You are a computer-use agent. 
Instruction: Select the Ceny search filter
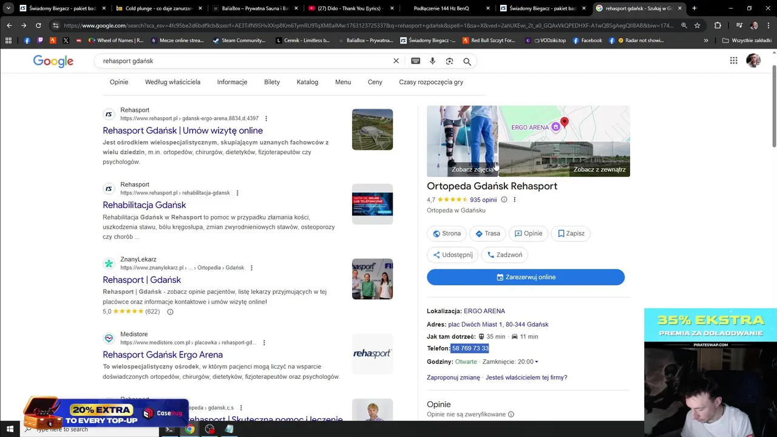(x=375, y=82)
